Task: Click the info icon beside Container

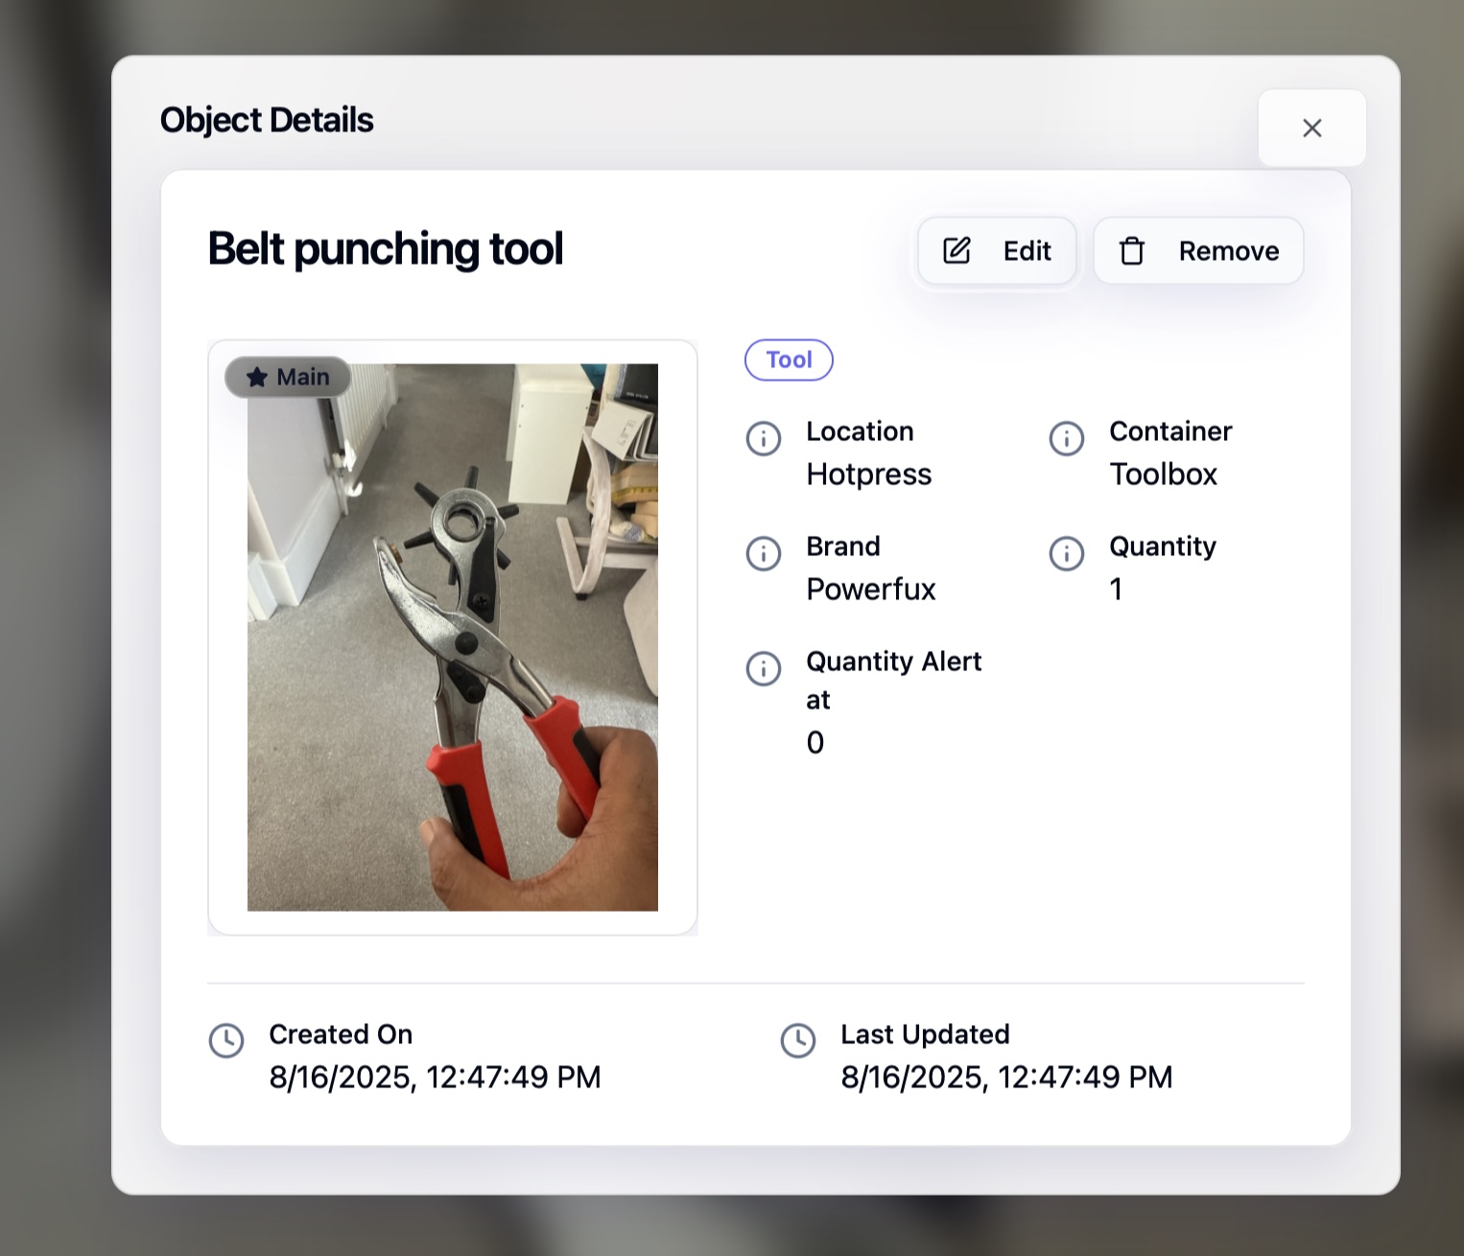Action: [1066, 438]
